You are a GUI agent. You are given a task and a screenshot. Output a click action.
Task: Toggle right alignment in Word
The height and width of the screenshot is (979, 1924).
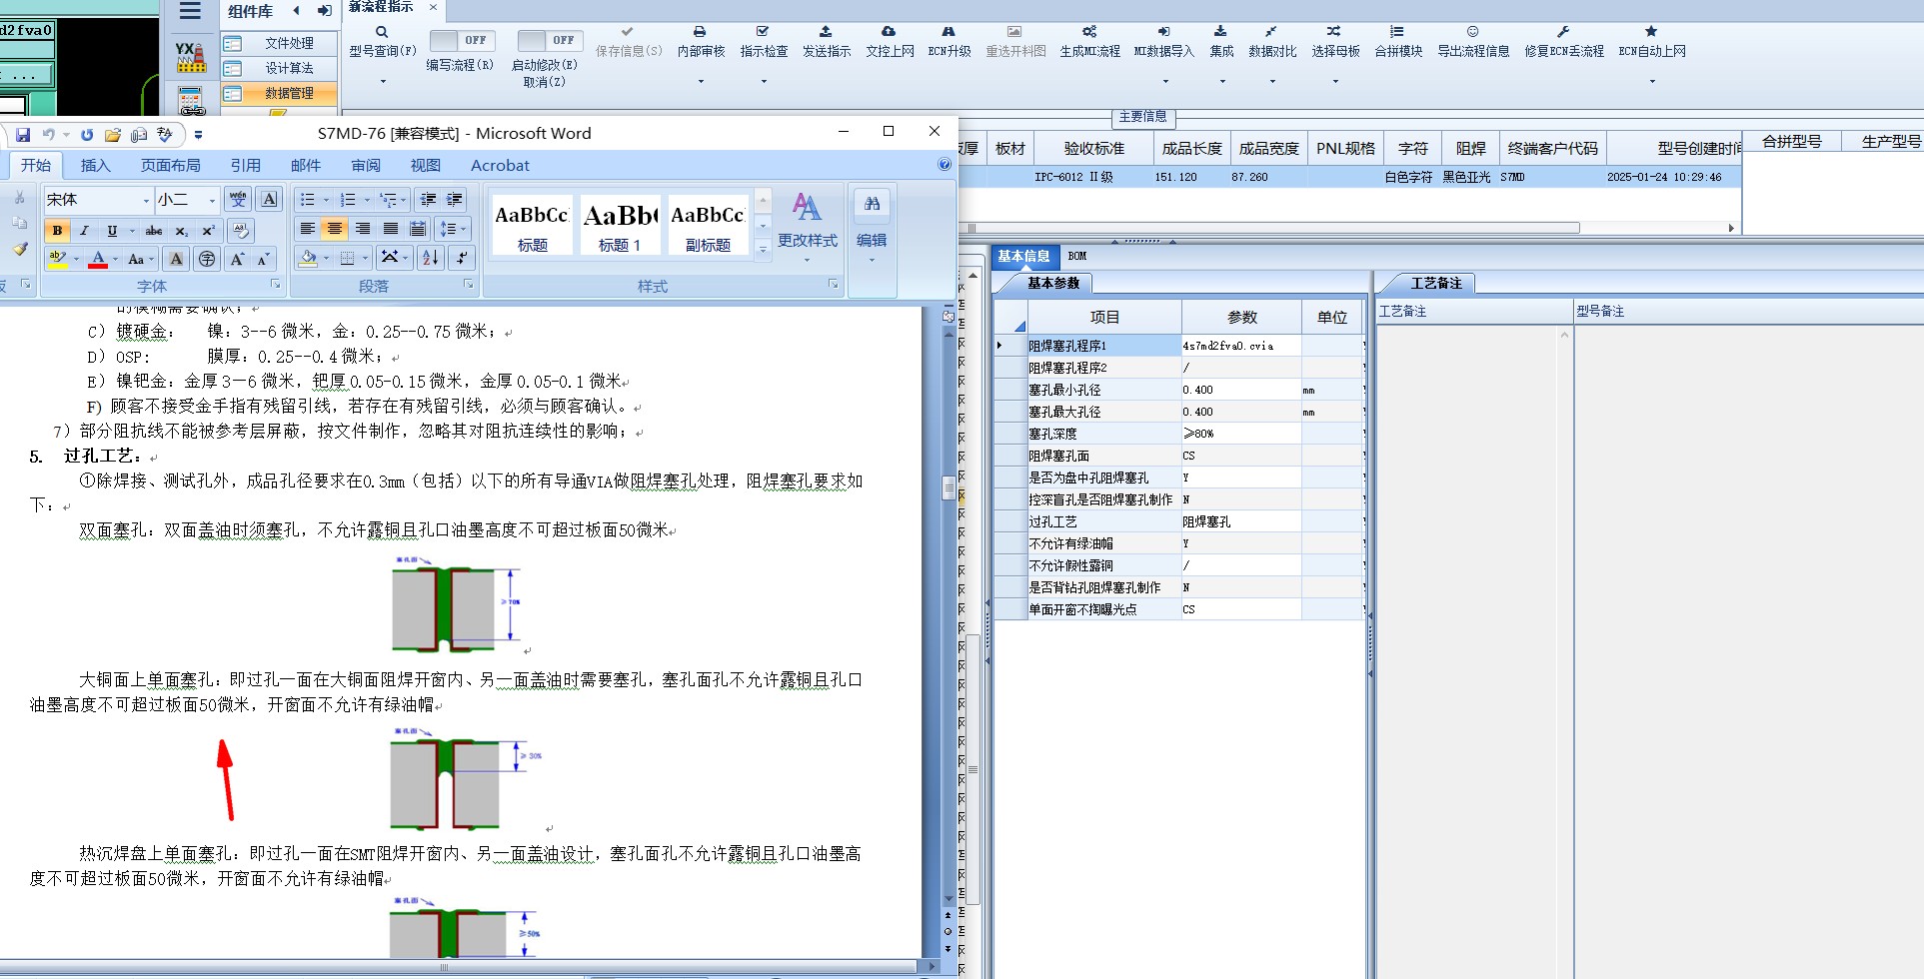363,229
